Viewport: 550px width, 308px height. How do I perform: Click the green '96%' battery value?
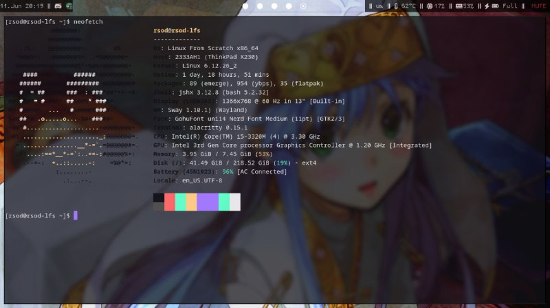pyautogui.click(x=228, y=171)
